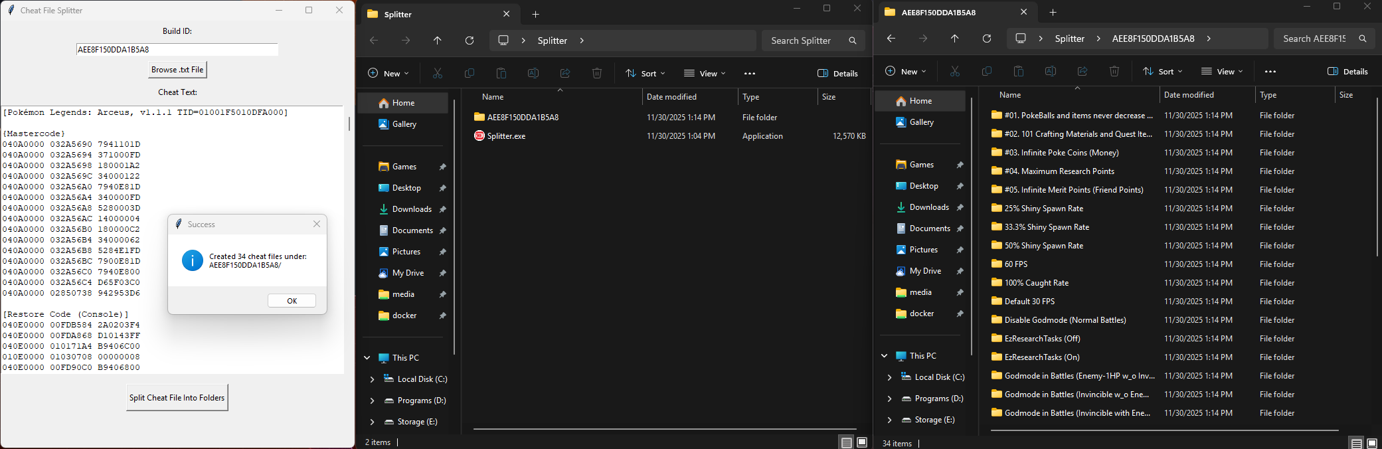Click file list vertical scrollbar in AEE8F150DDA1B5A8 window

pyautogui.click(x=1377, y=177)
